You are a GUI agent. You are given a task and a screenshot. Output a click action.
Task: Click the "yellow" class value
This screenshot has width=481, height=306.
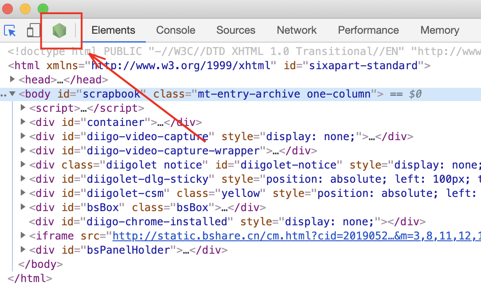240,193
